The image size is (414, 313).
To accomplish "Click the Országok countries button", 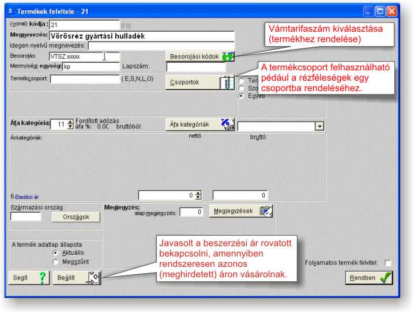I will tap(75, 217).
